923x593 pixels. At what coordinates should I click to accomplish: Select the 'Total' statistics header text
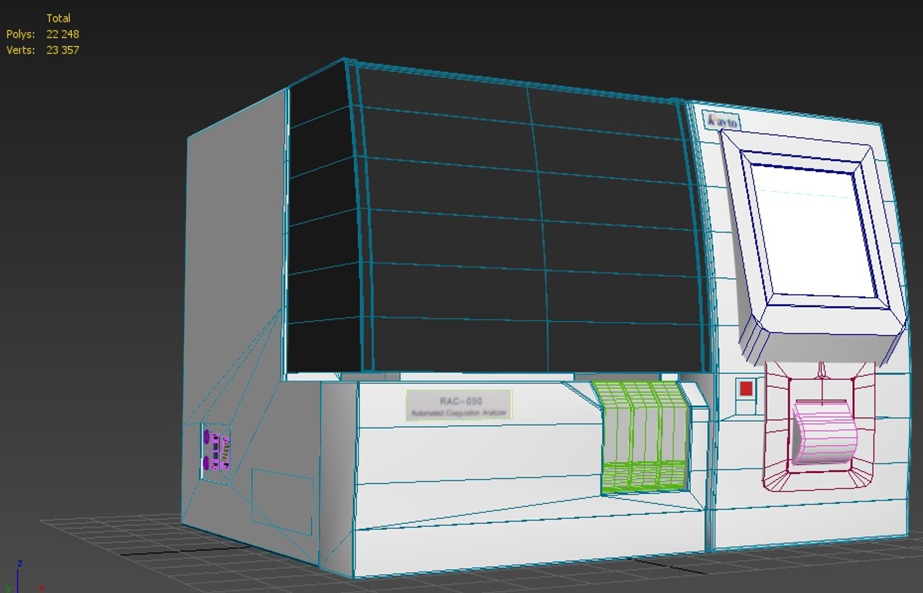pyautogui.click(x=58, y=18)
